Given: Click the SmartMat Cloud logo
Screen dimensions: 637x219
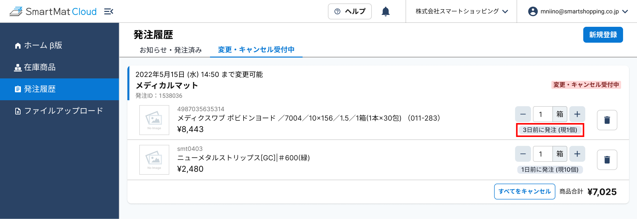Looking at the screenshot, I should pos(53,12).
